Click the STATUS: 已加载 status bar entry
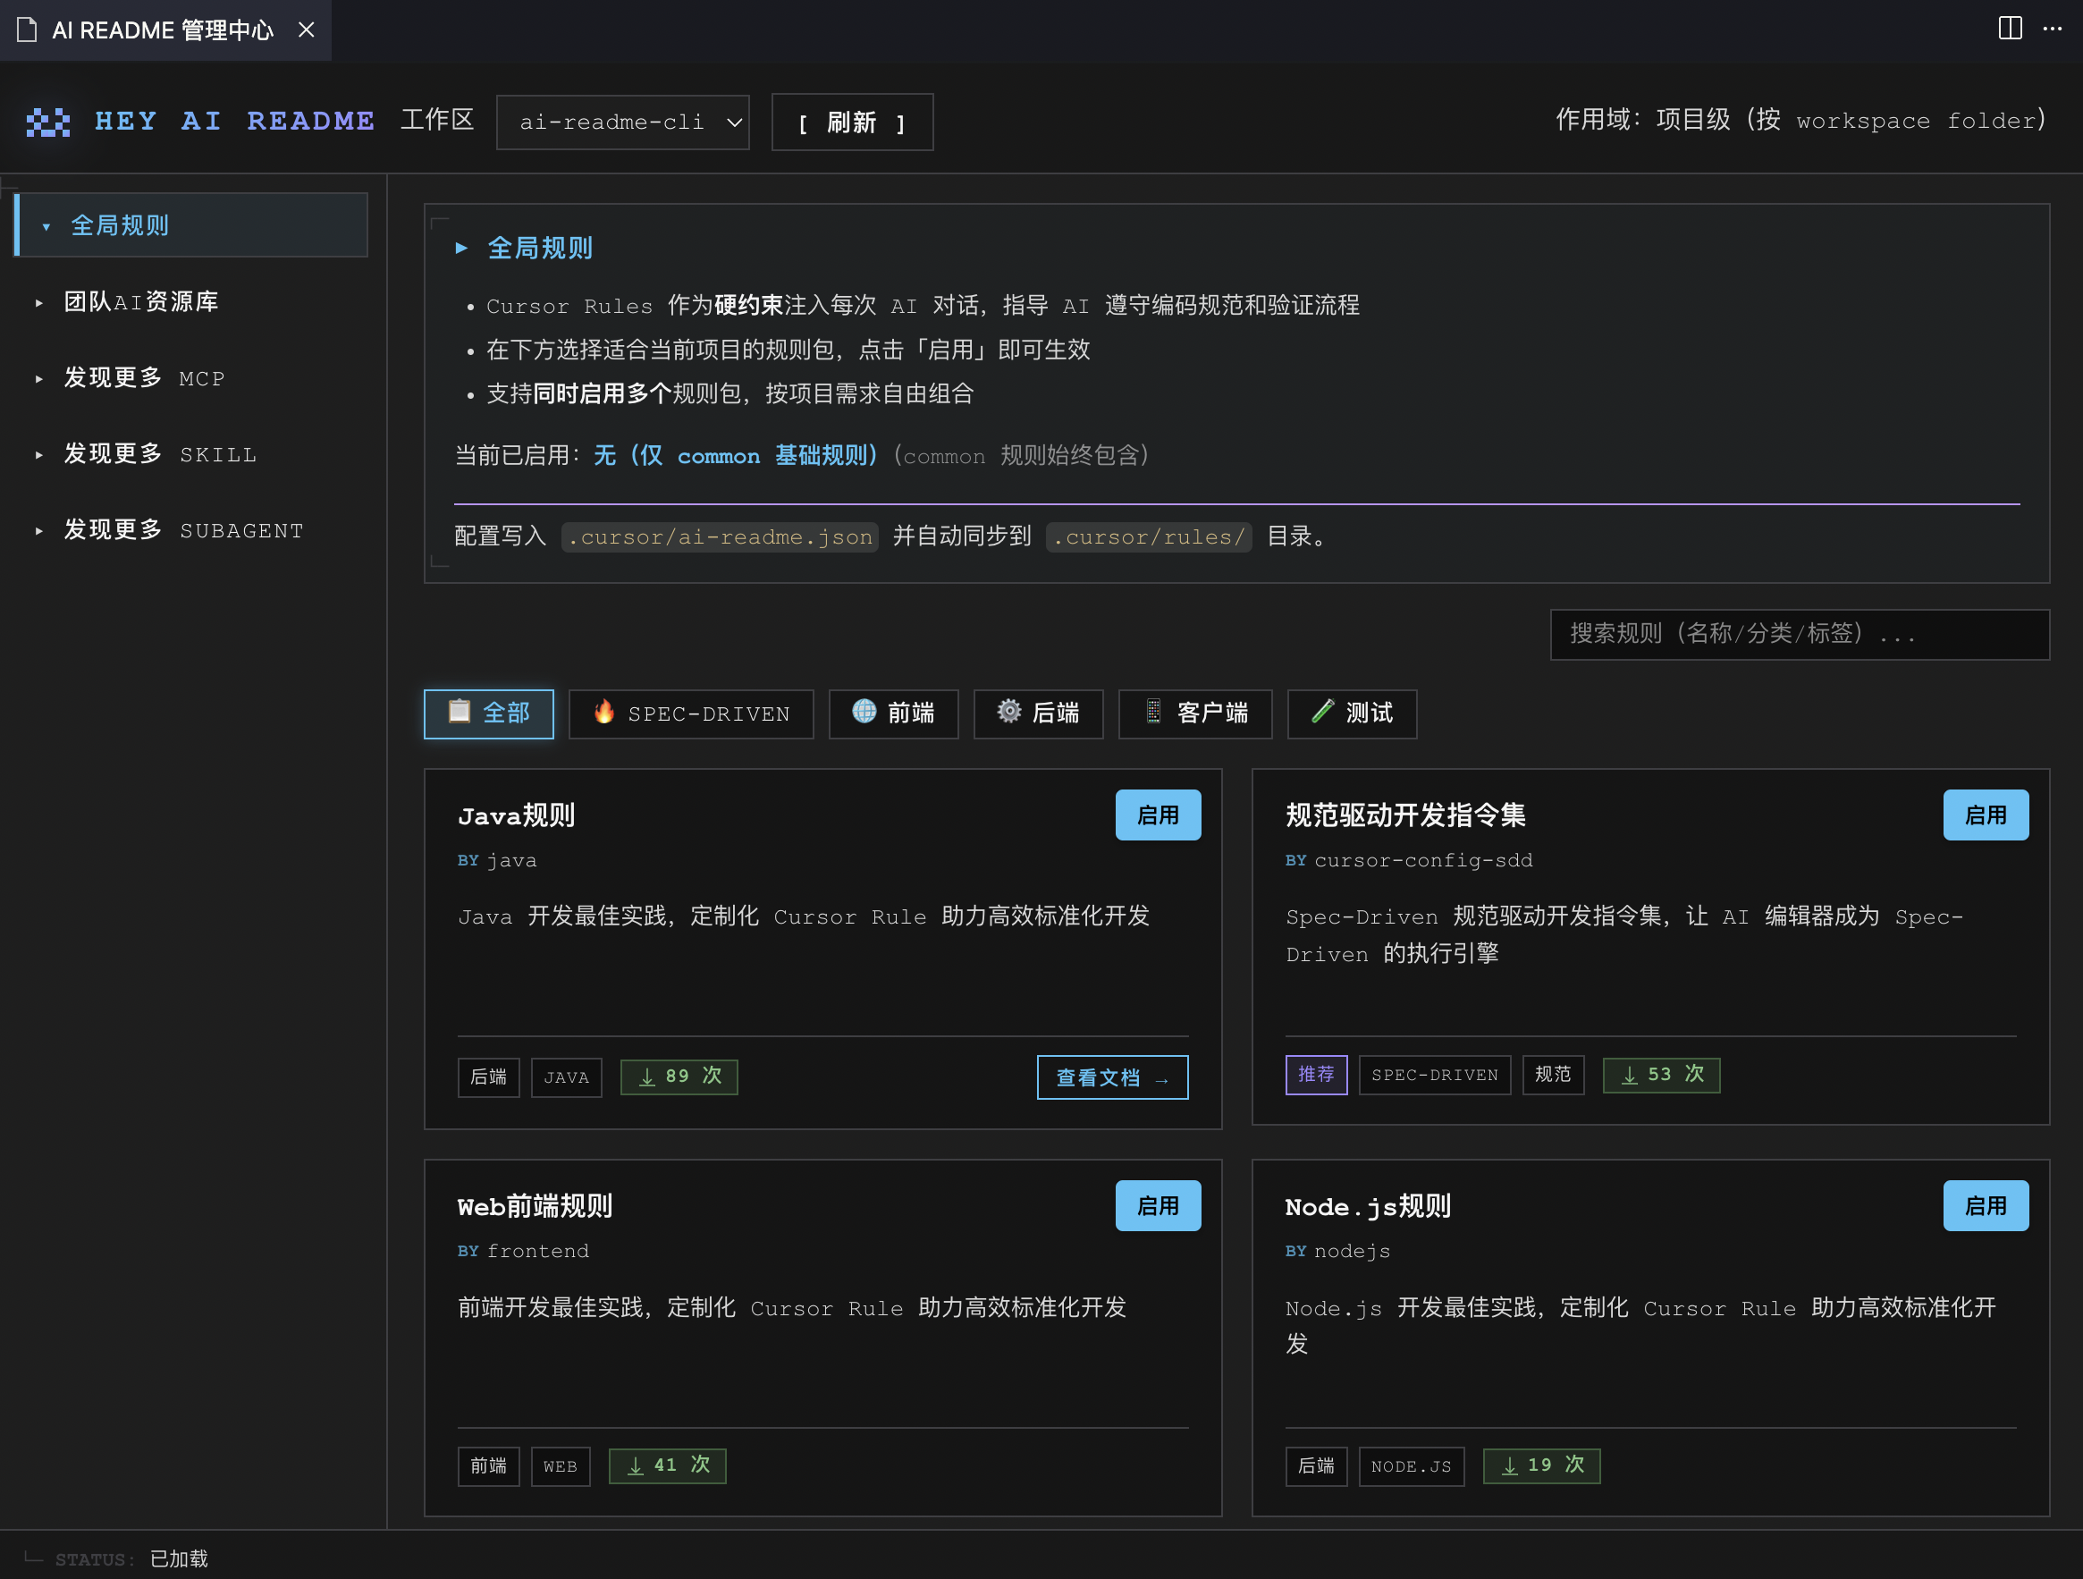Screen dimensions: 2083x1579 tap(131, 1558)
